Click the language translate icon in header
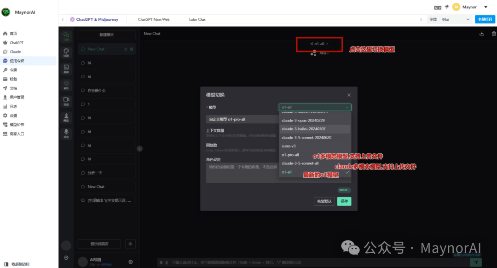 pos(438,7)
